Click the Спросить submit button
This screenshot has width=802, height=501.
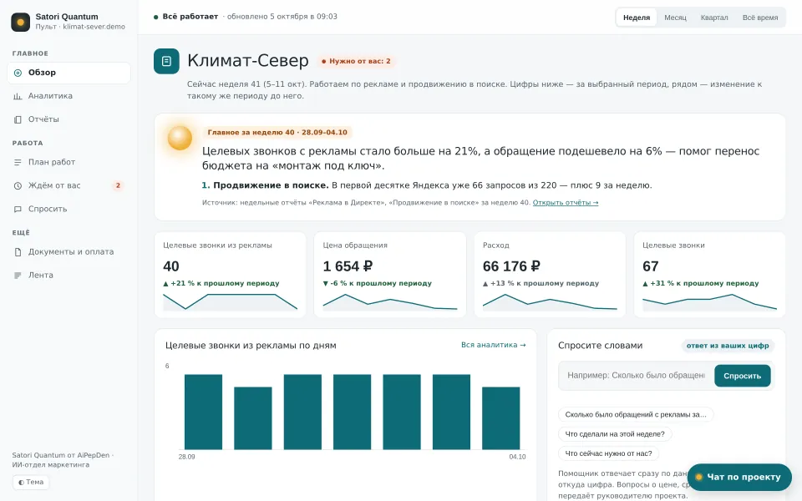pos(742,376)
